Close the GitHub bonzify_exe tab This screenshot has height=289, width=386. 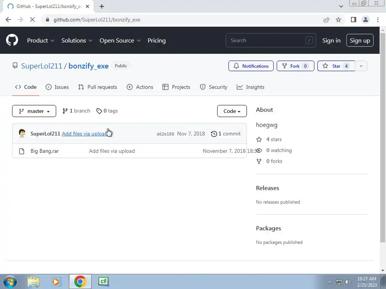pos(87,6)
